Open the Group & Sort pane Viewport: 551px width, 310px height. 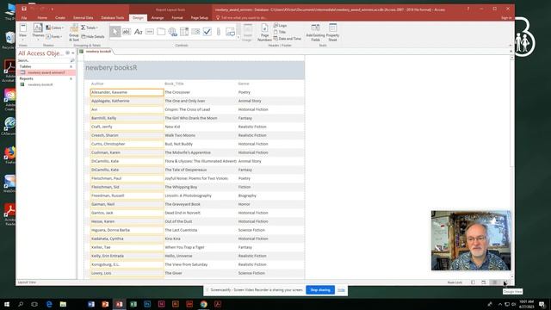click(x=74, y=33)
